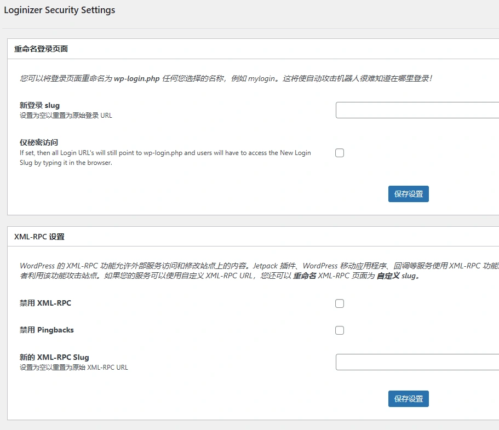The width and height of the screenshot is (499, 430).
Task: Save settings in the 重命名登录页面 section
Action: (x=408, y=194)
